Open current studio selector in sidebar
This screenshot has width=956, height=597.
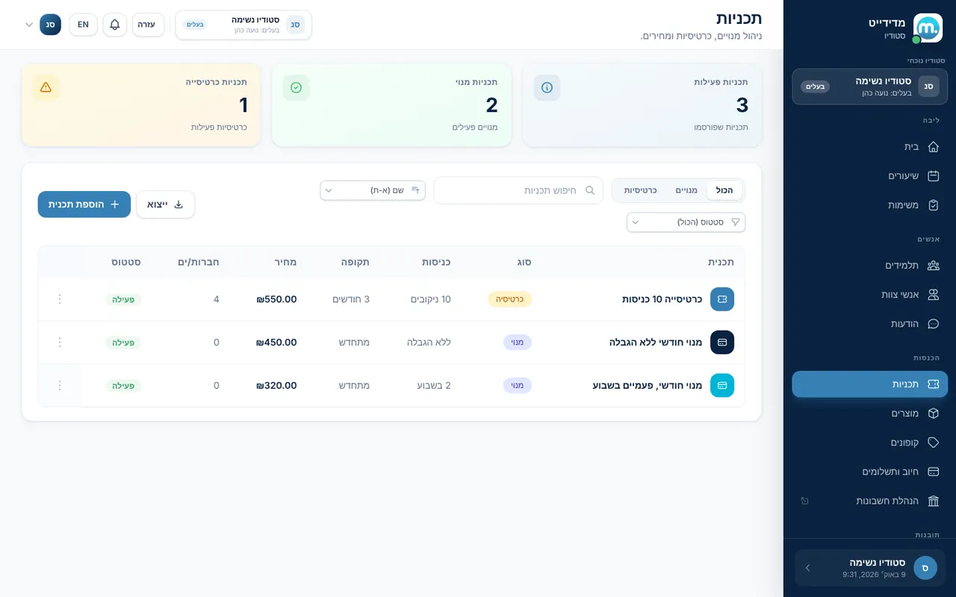click(869, 87)
